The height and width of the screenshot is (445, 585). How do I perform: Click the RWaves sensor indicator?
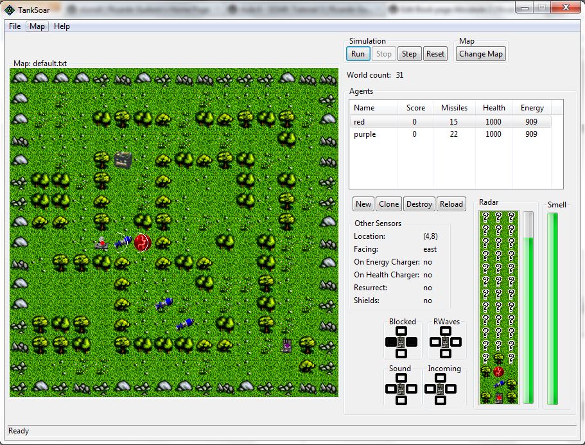(x=446, y=342)
